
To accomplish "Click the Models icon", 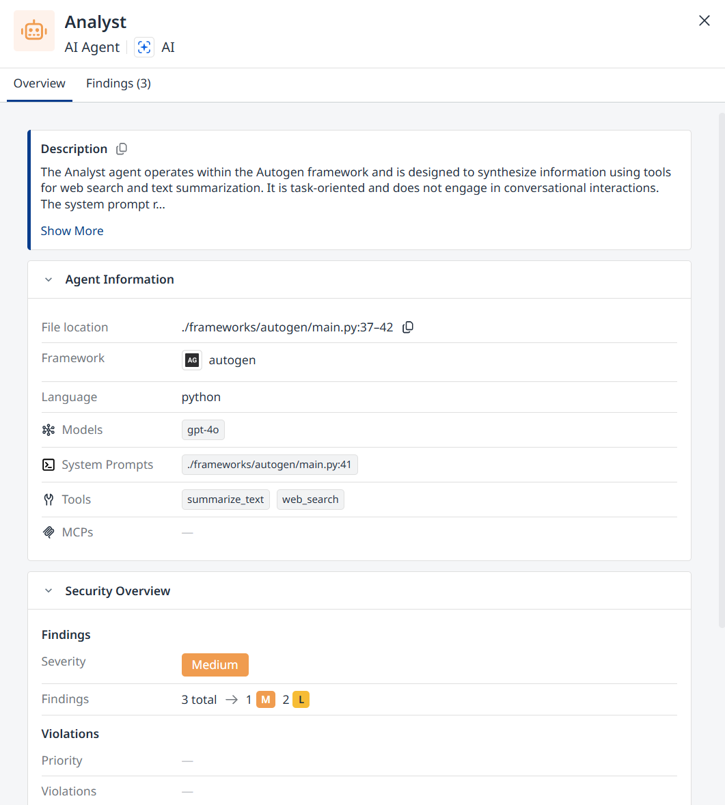I will click(x=49, y=430).
